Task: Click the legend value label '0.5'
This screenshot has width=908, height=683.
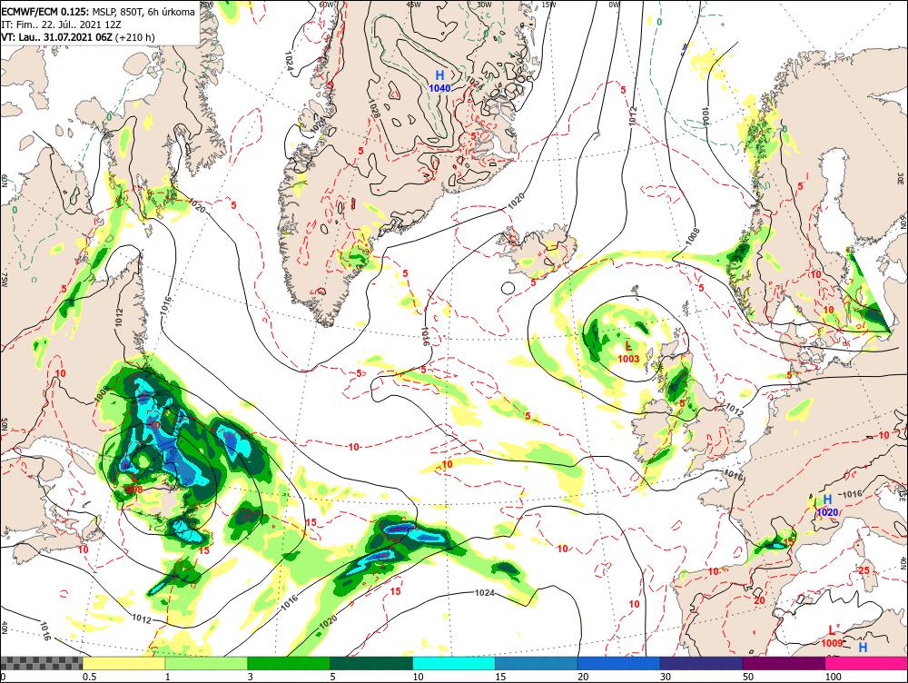Action: point(89,677)
